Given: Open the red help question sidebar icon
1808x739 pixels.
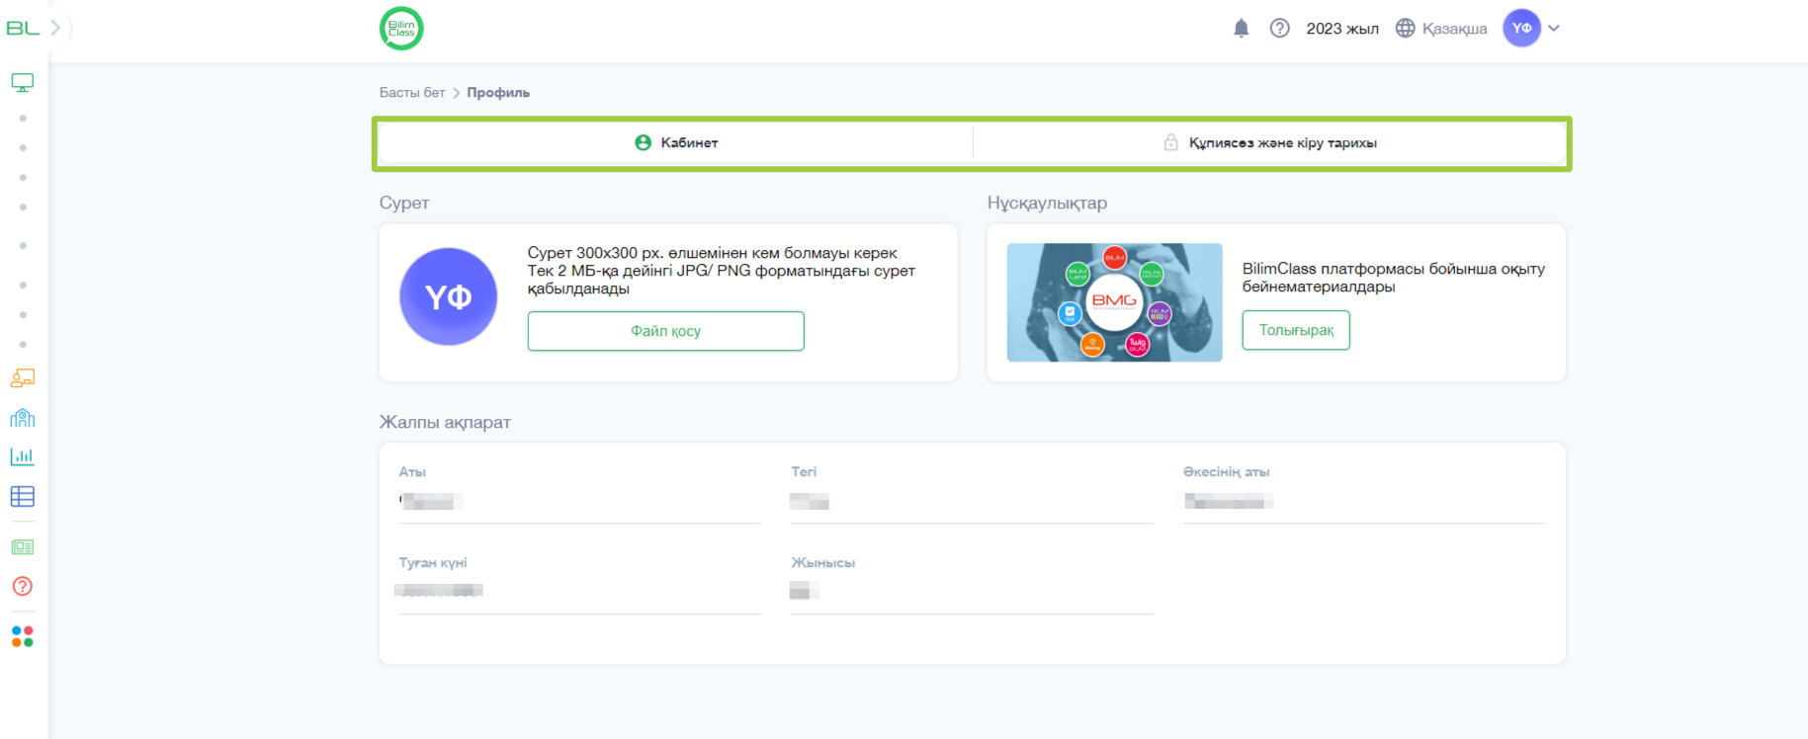Looking at the screenshot, I should tap(23, 586).
